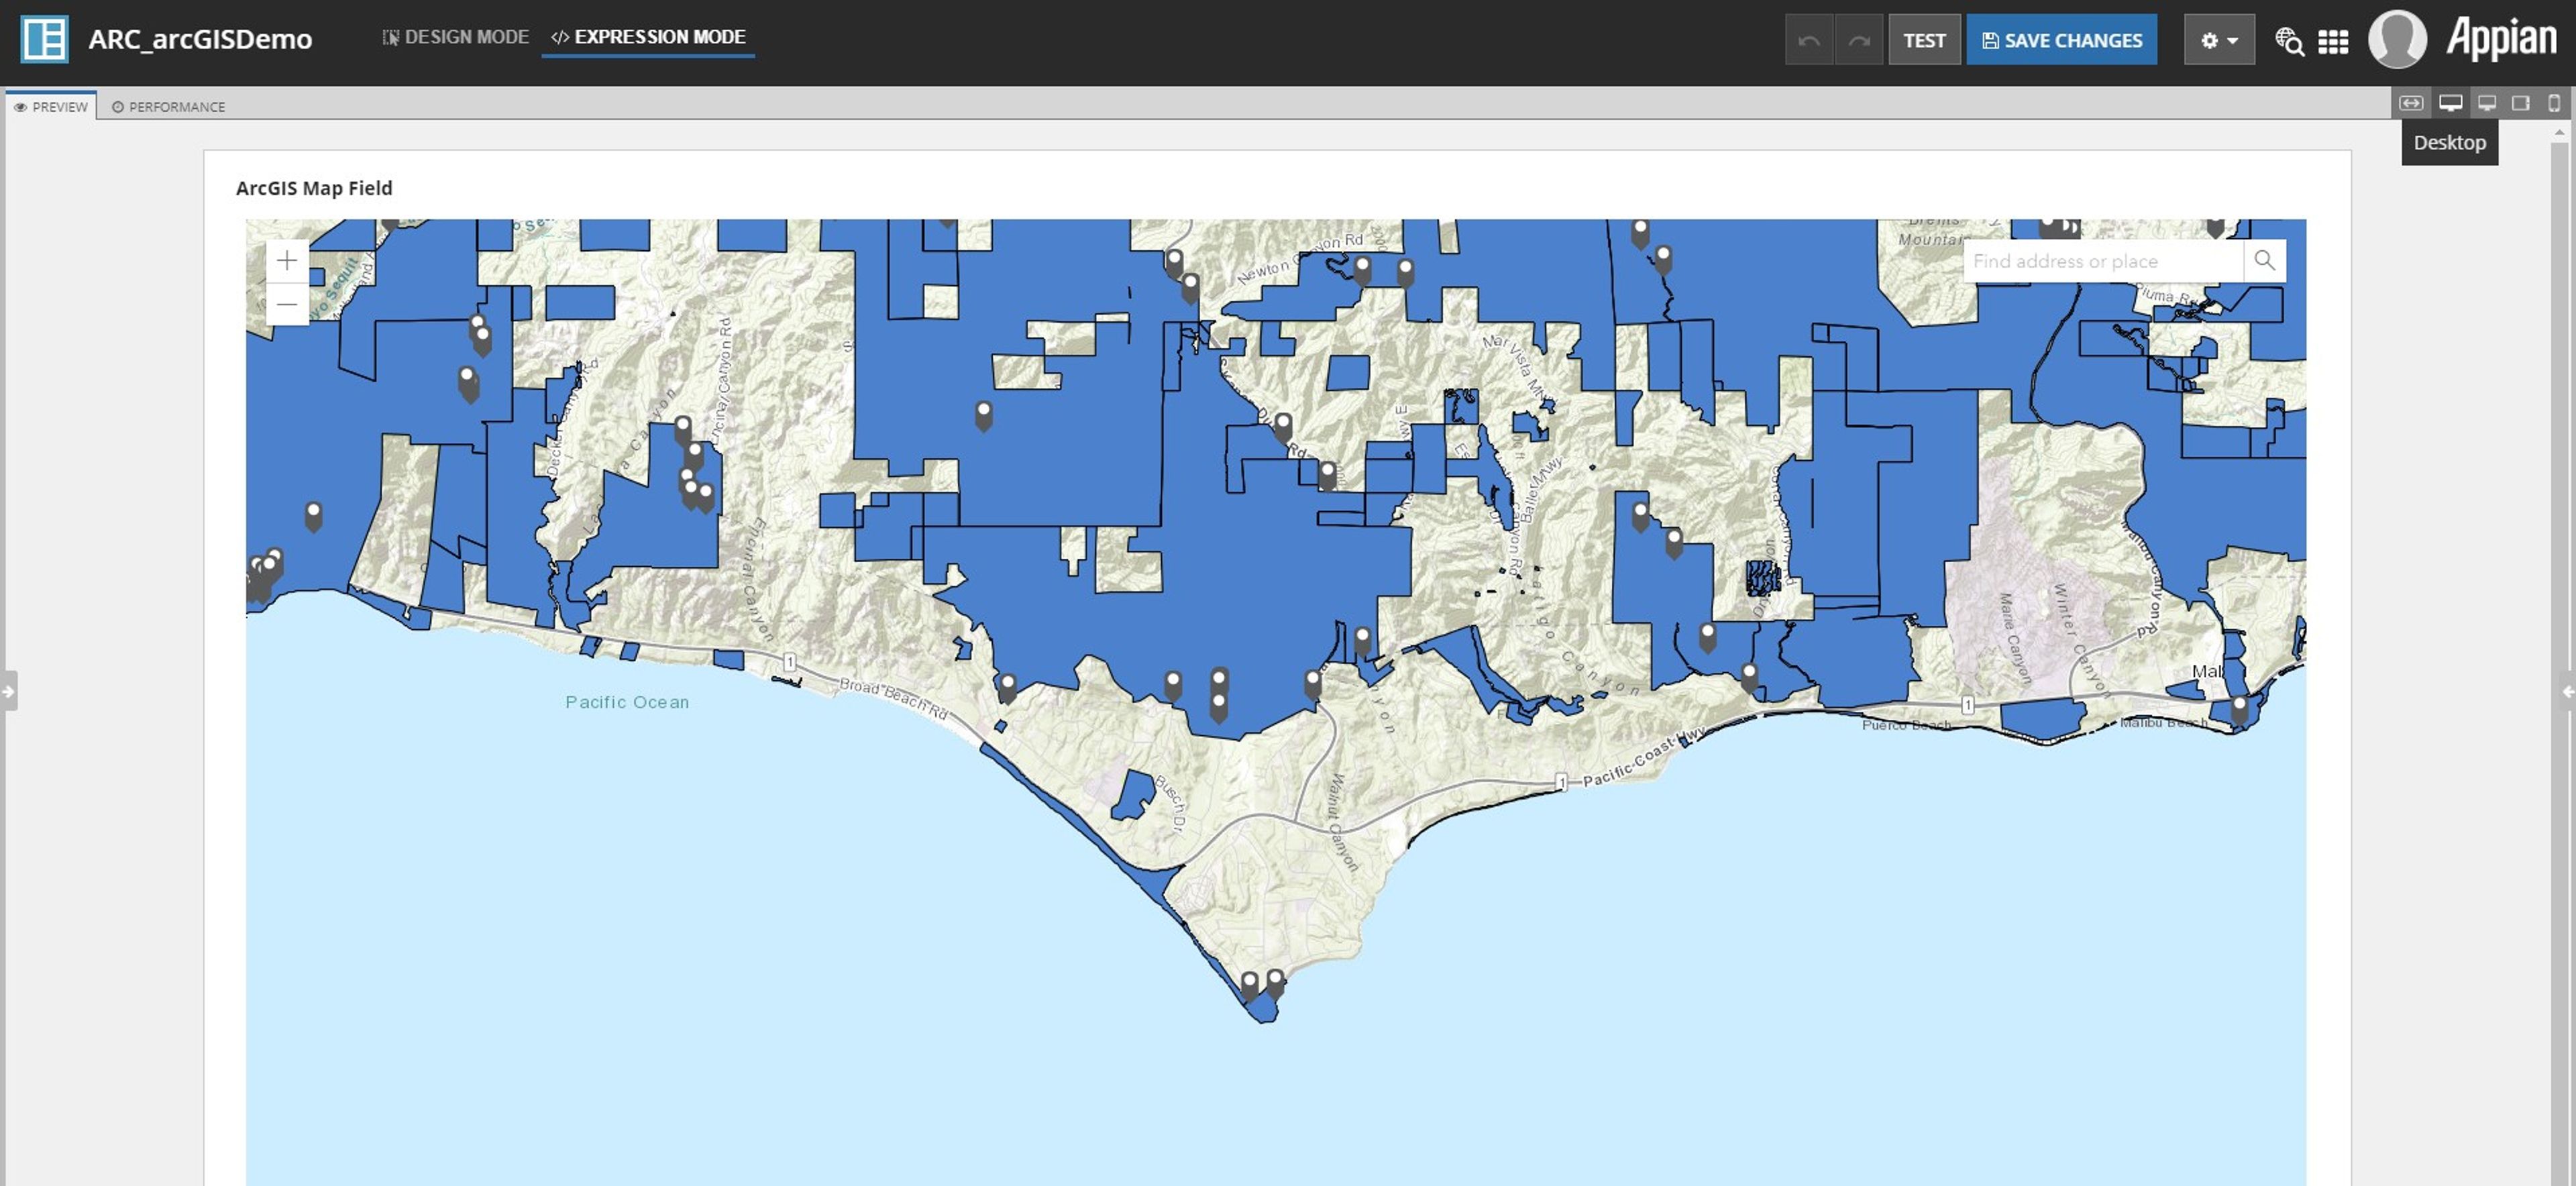The height and width of the screenshot is (1186, 2576).
Task: Zoom in on the map with plus
Action: (287, 261)
